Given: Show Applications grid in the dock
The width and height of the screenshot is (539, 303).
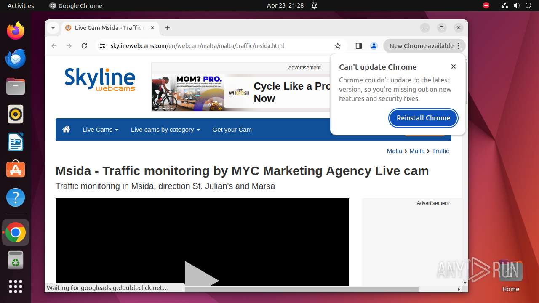Looking at the screenshot, I should pyautogui.click(x=16, y=287).
